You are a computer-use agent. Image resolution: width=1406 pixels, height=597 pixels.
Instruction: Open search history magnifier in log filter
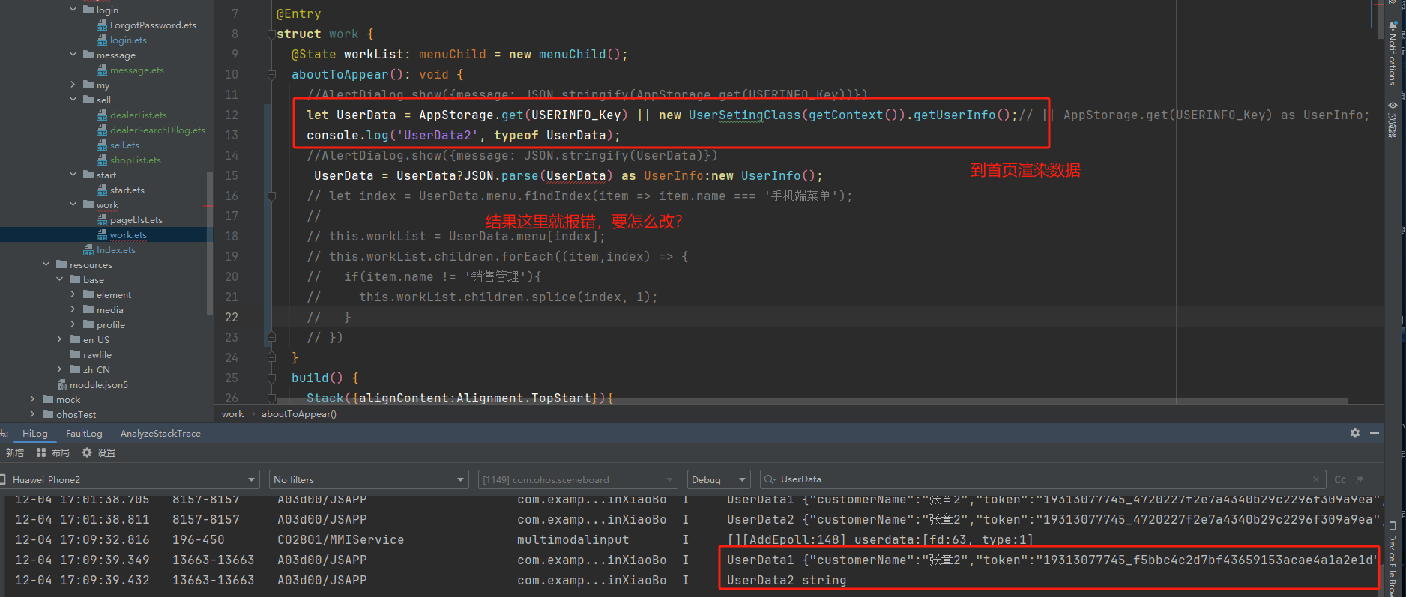(770, 479)
